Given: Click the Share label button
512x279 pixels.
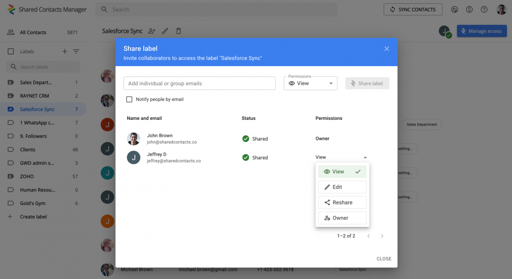Looking at the screenshot, I should (x=367, y=83).
